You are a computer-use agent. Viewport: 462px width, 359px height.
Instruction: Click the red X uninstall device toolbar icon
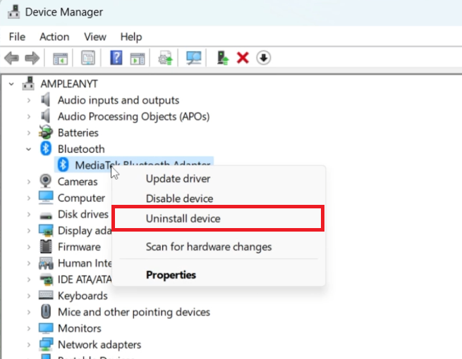tap(243, 58)
